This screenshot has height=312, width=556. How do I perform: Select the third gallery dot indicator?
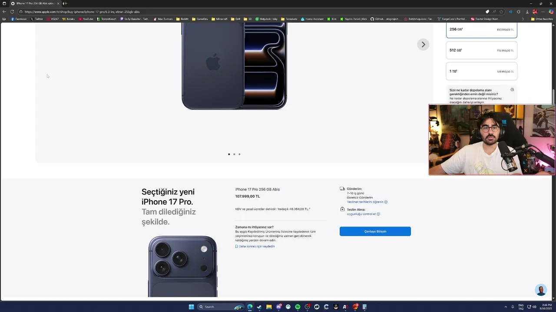[x=239, y=154]
